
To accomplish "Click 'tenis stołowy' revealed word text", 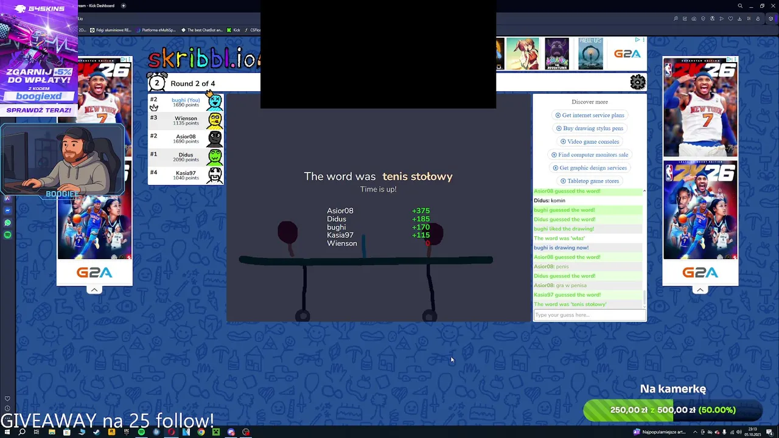I will coord(417,176).
